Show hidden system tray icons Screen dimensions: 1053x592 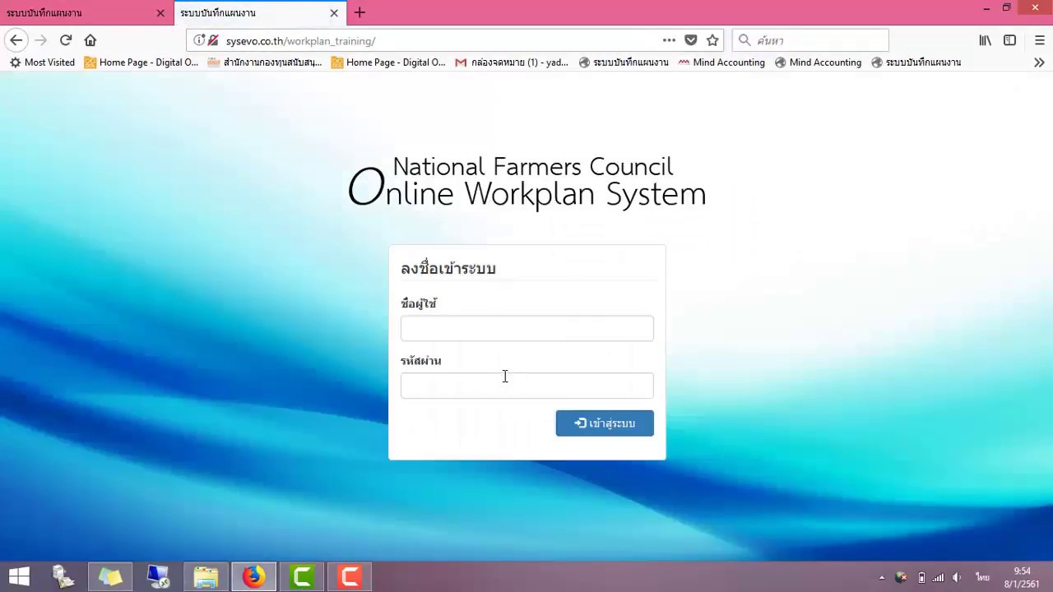pyautogui.click(x=882, y=578)
